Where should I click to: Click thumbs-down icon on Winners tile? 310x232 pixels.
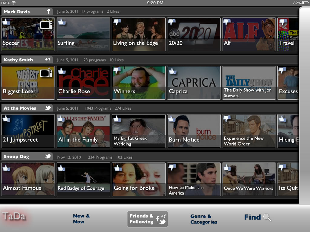(x=117, y=70)
